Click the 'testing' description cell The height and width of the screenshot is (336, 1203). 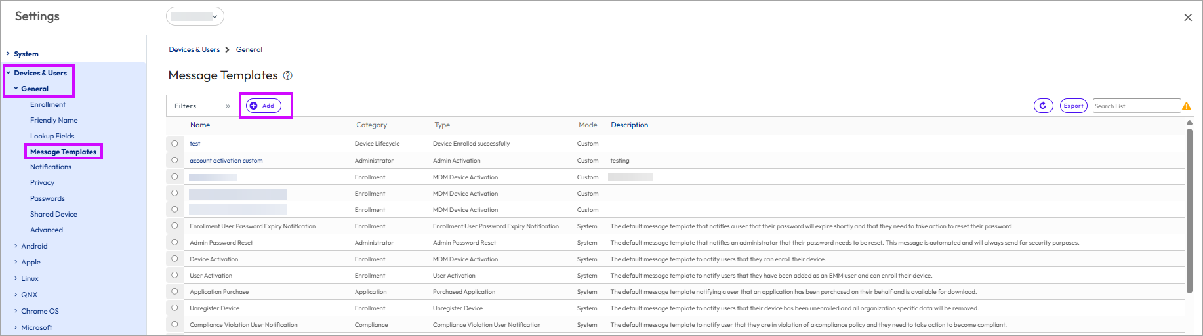tap(620, 160)
